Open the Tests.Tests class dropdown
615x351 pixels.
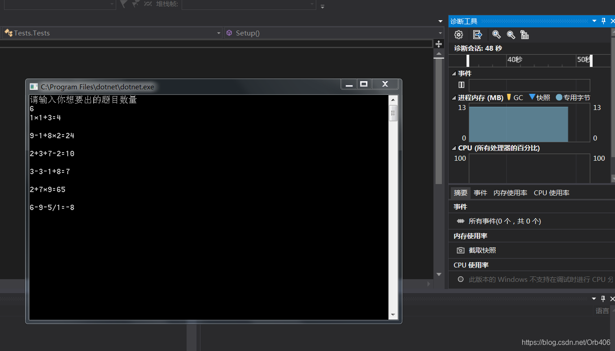click(x=219, y=33)
